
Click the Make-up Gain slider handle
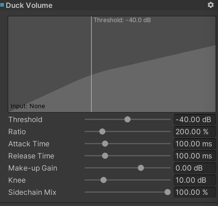[x=141, y=168]
